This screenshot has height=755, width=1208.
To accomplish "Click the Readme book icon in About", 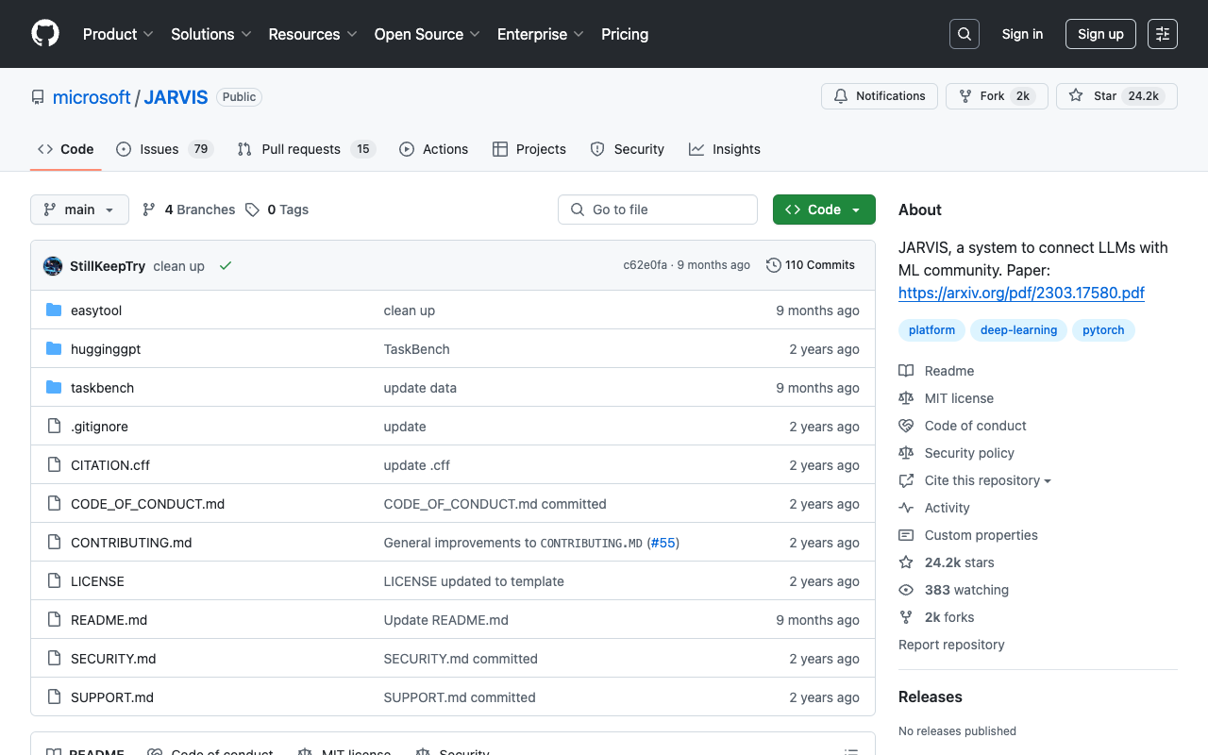I will click(x=906, y=371).
